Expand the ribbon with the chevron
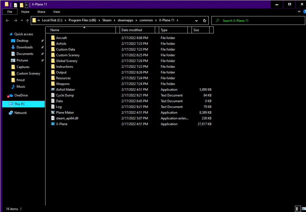The height and width of the screenshot is (212, 306). [x=300, y=12]
